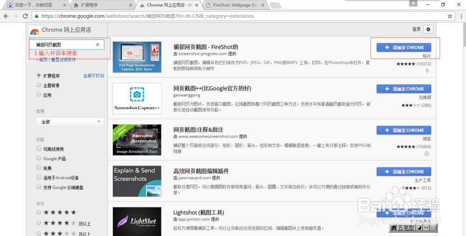Click the 登录 sign-in link
Viewport: 466px width, 236px height.
click(x=416, y=29)
